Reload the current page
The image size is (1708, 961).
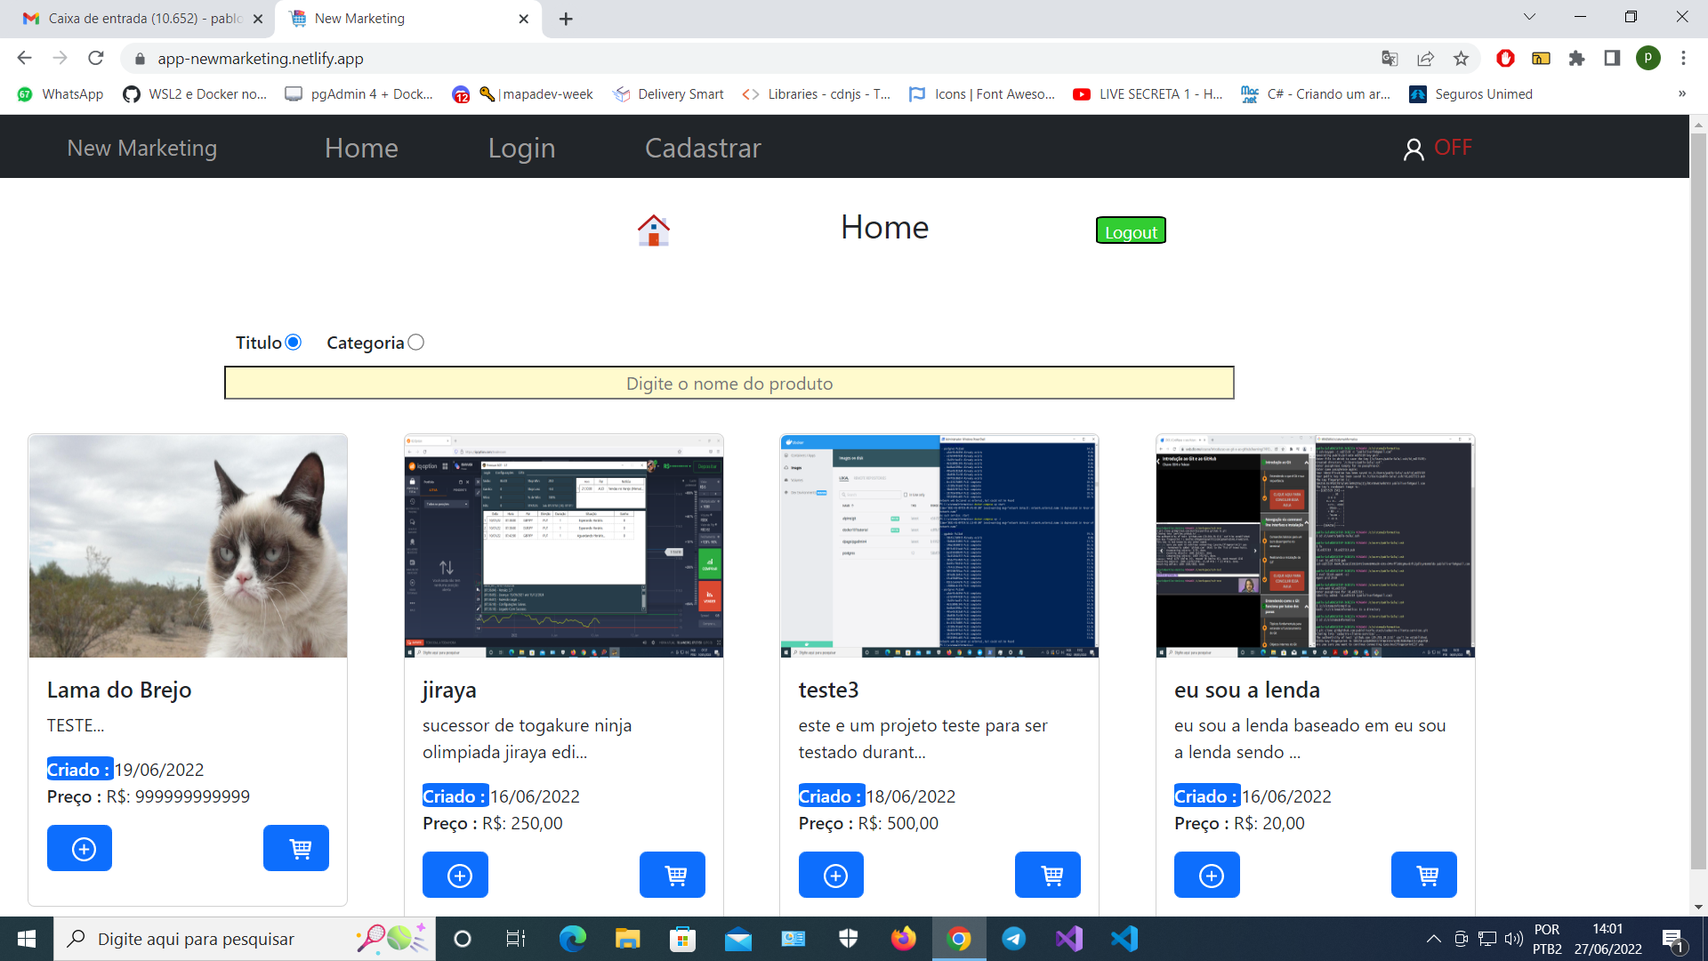[x=96, y=59]
